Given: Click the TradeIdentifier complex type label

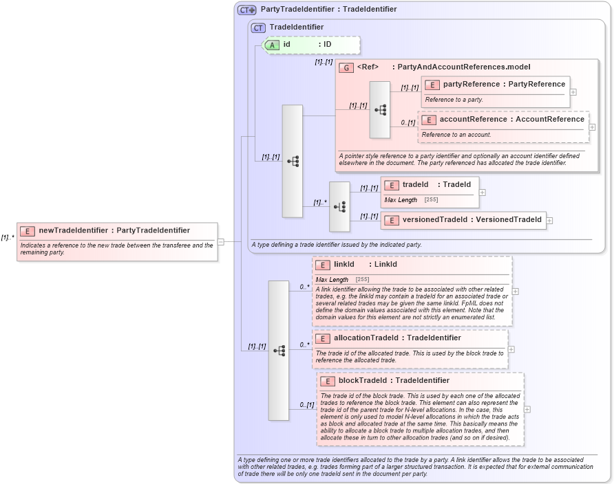Looking at the screenshot, I should pyautogui.click(x=297, y=27).
